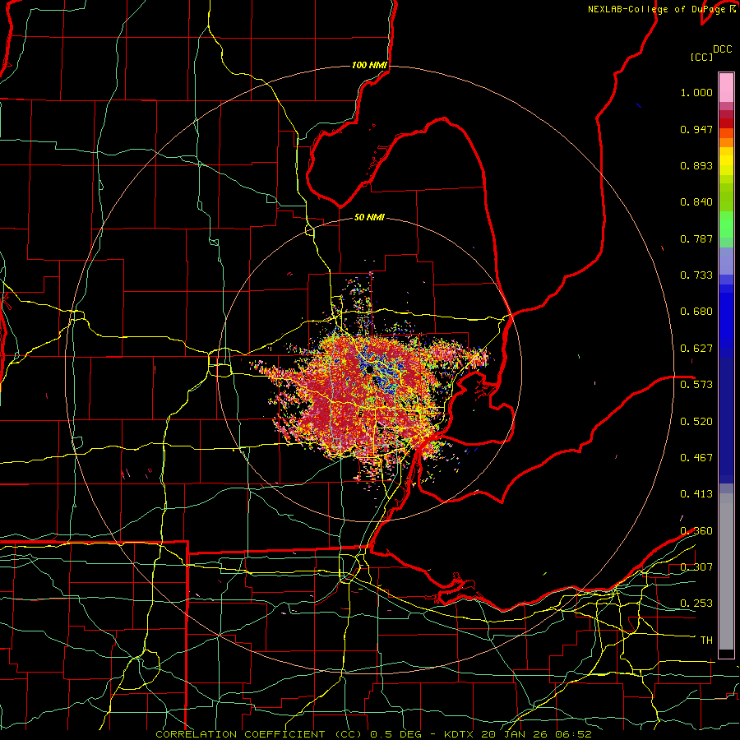740x740 pixels.
Task: Click the 0.733 legend value
Action: (x=696, y=275)
